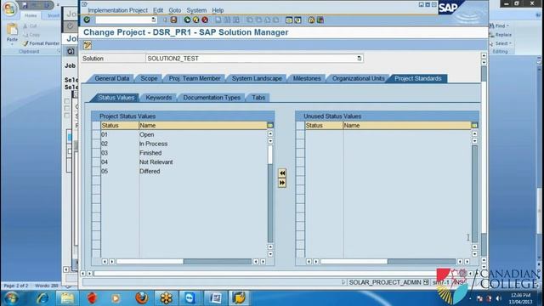Image resolution: width=544 pixels, height=306 pixels.
Task: Switch to the General Data tab
Action: coord(111,78)
